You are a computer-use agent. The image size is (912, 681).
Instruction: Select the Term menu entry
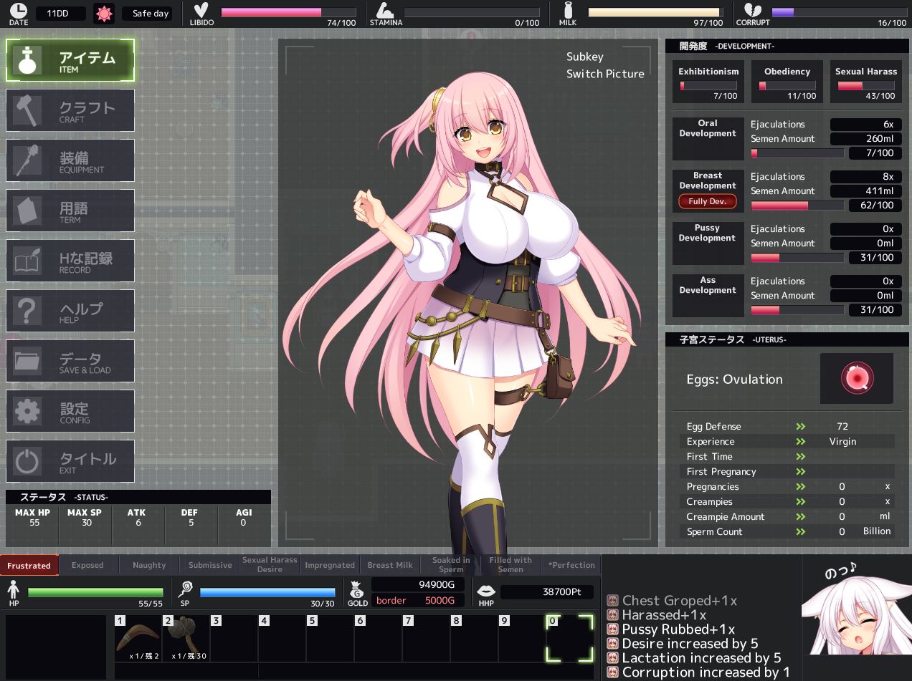pos(70,211)
